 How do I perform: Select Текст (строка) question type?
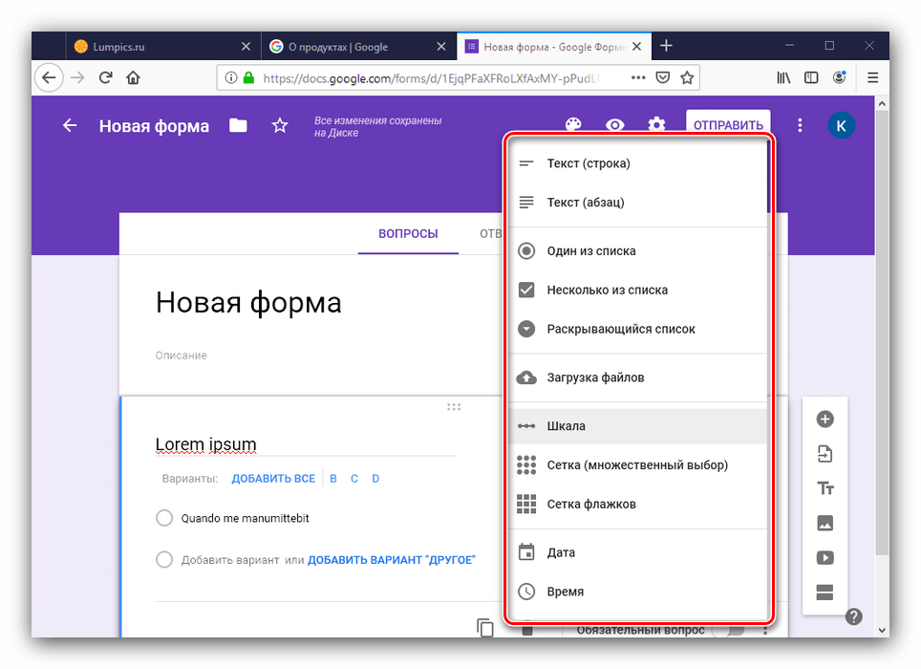pyautogui.click(x=638, y=163)
